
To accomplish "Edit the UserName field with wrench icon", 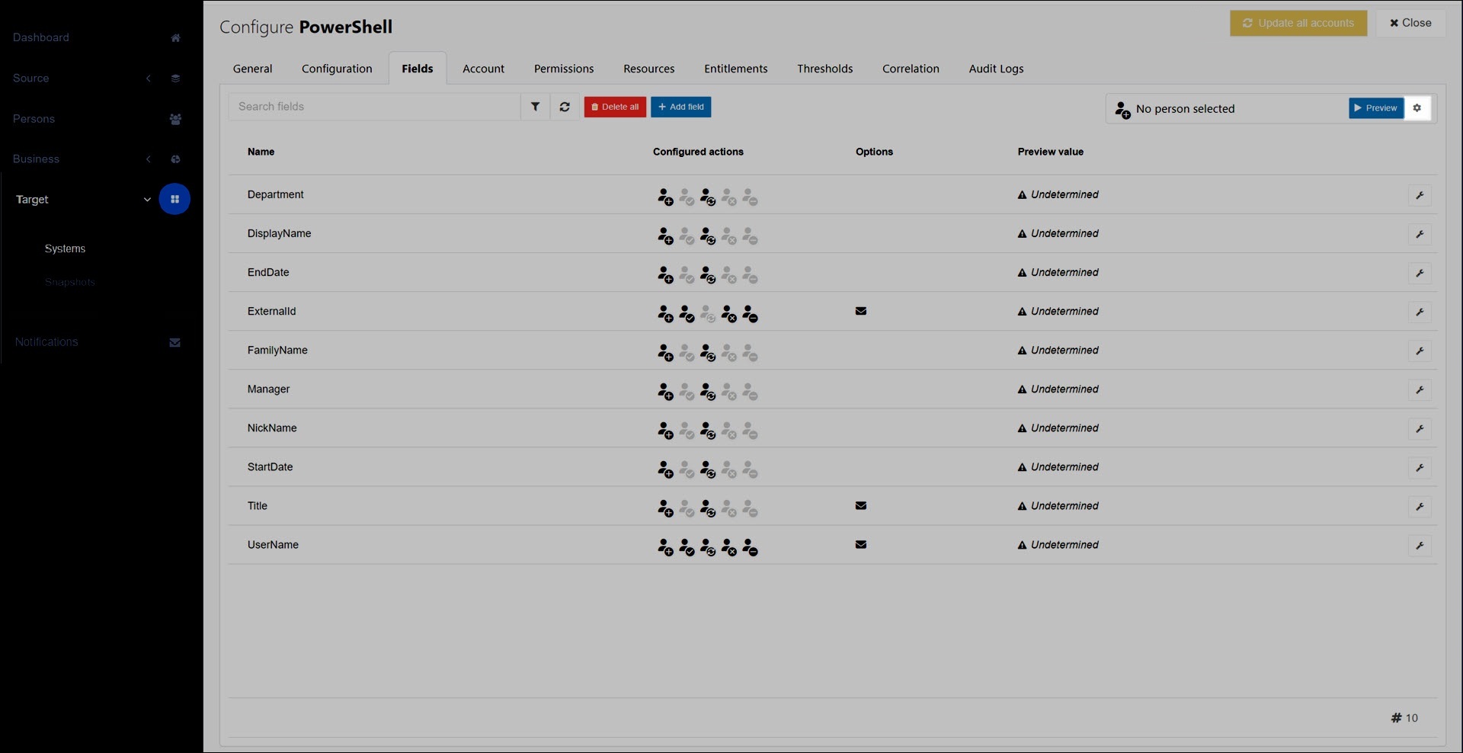I will (x=1420, y=545).
